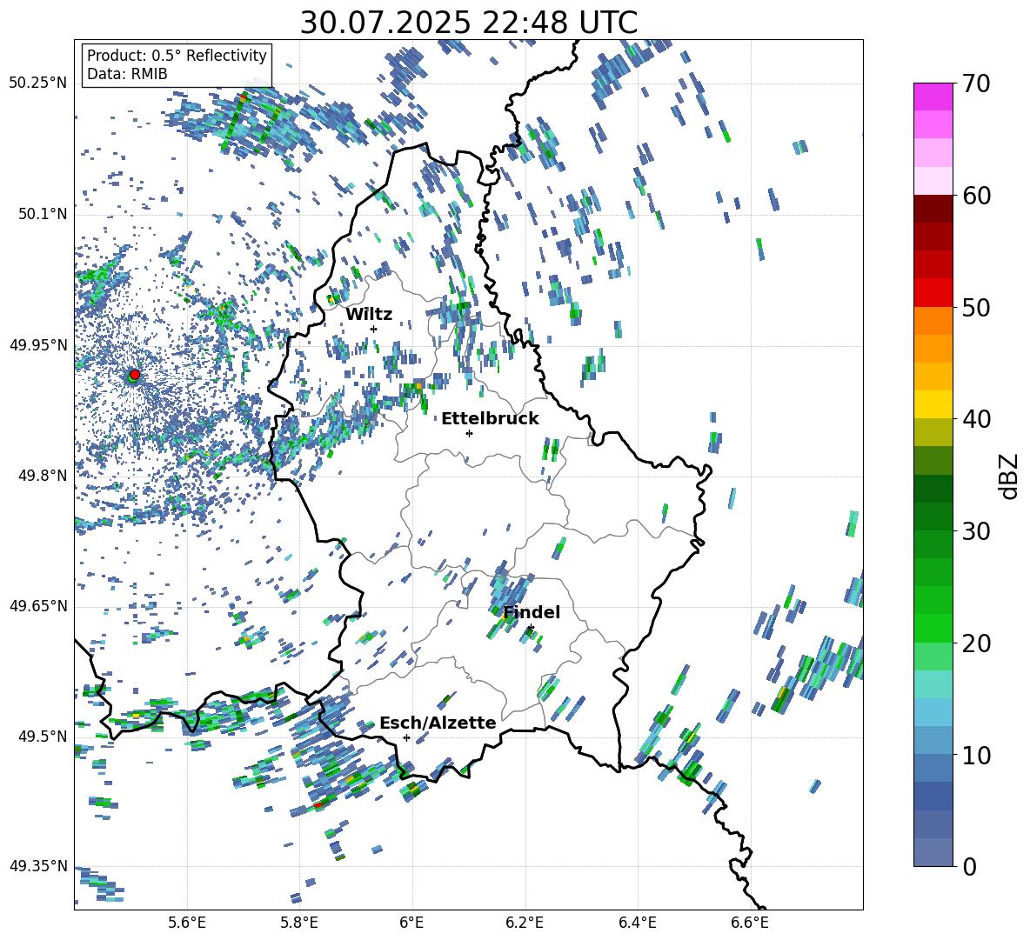Image resolution: width=1030 pixels, height=940 pixels.
Task: Click the 49.95°N latitude label
Action: coord(37,344)
